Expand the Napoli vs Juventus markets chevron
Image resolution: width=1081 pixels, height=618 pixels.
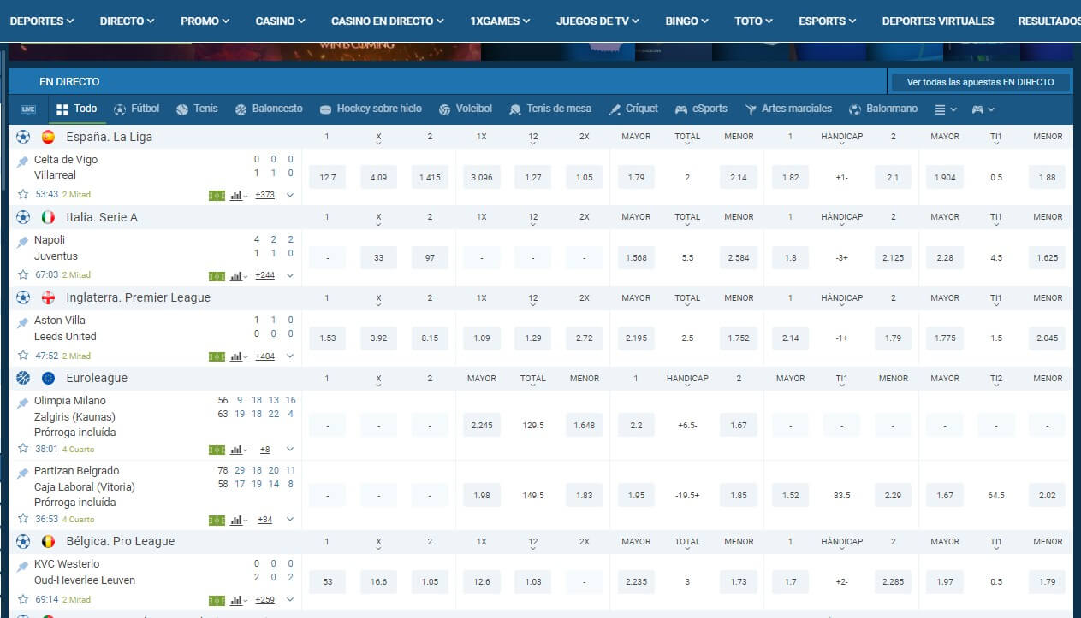290,275
